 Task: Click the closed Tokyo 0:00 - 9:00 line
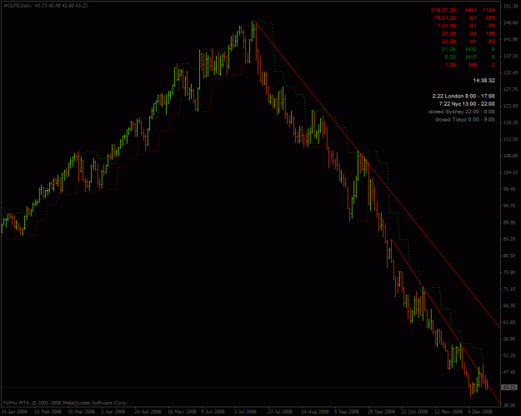coord(465,120)
